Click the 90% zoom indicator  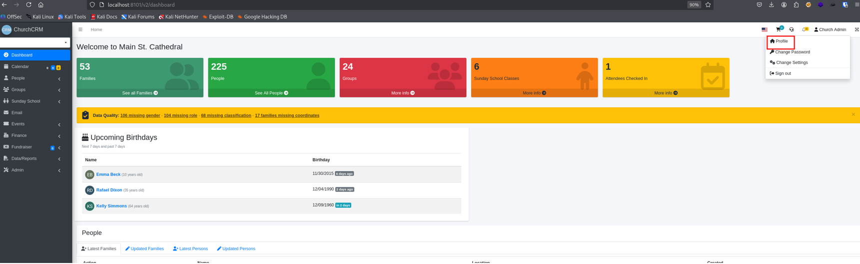(x=694, y=4)
